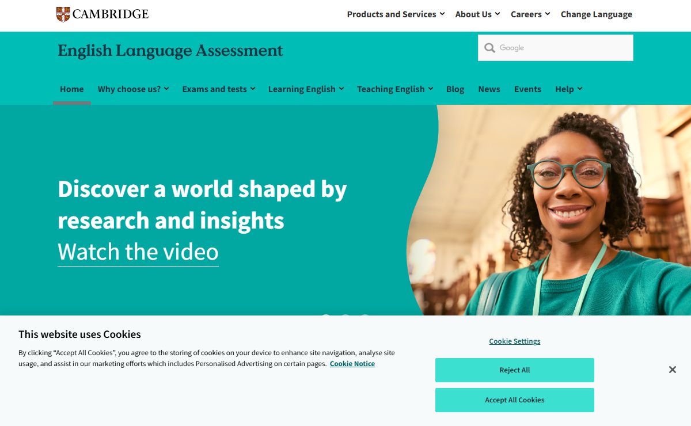Image resolution: width=691 pixels, height=426 pixels.
Task: Open the Events page
Action: [527, 89]
